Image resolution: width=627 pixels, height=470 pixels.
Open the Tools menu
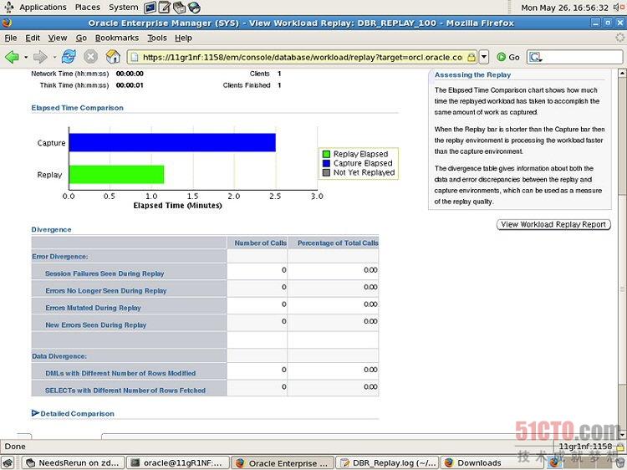[x=156, y=38]
